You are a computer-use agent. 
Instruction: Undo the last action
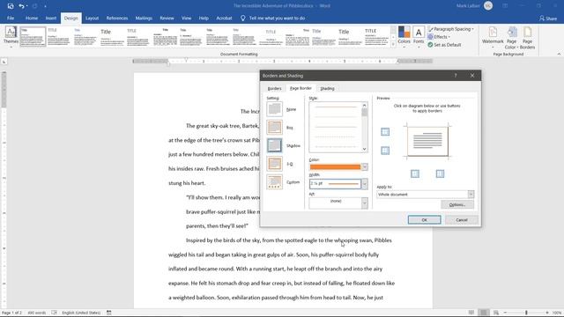(x=21, y=6)
